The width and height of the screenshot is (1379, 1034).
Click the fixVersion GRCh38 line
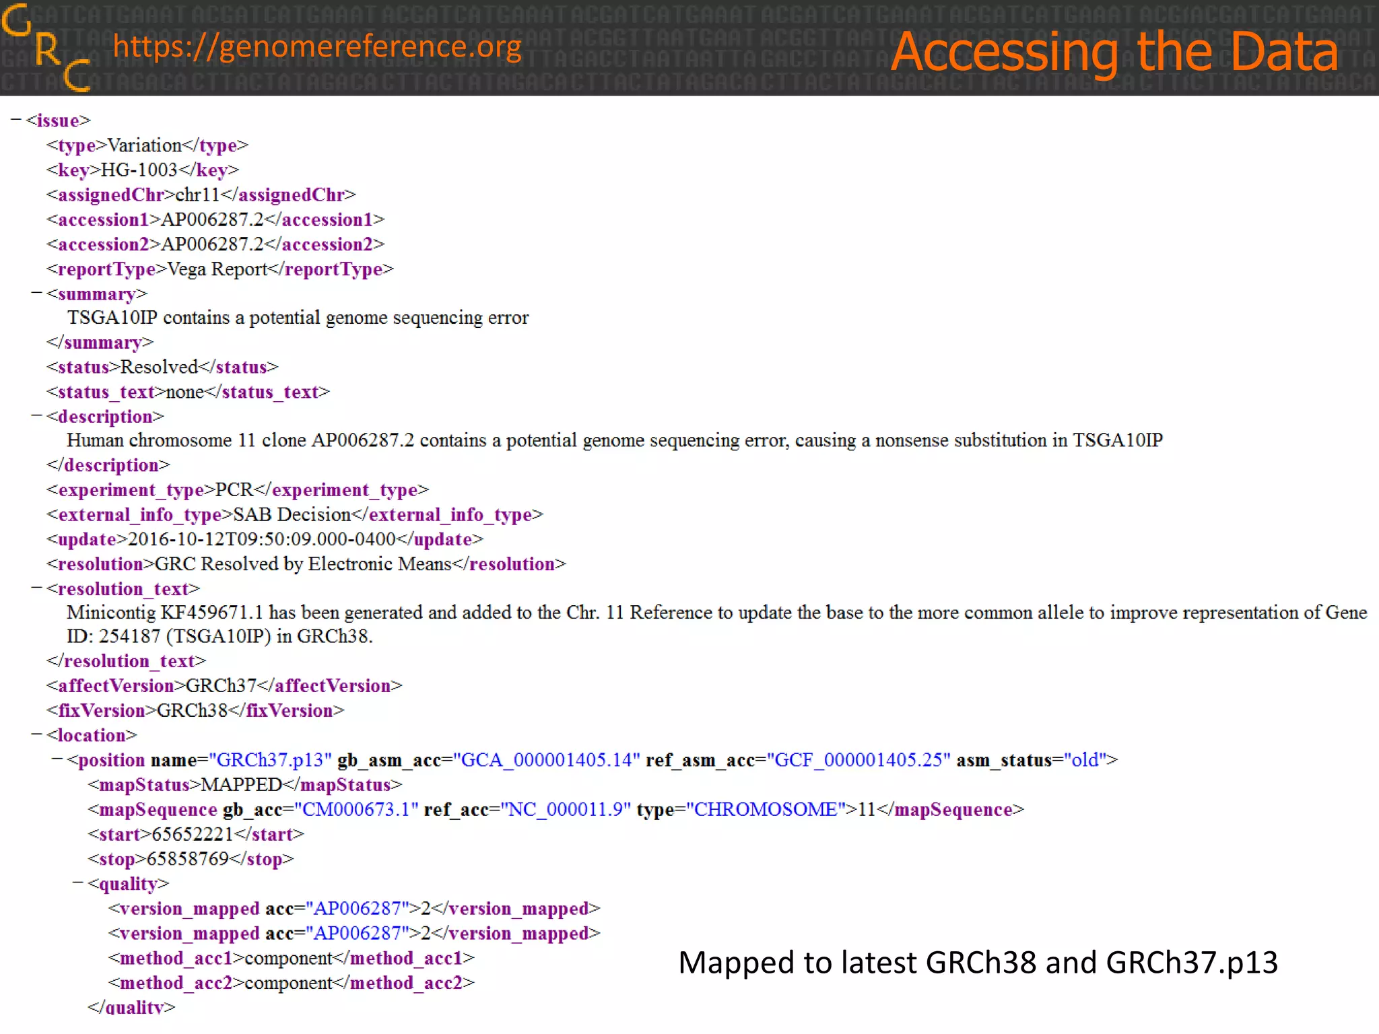click(x=195, y=711)
